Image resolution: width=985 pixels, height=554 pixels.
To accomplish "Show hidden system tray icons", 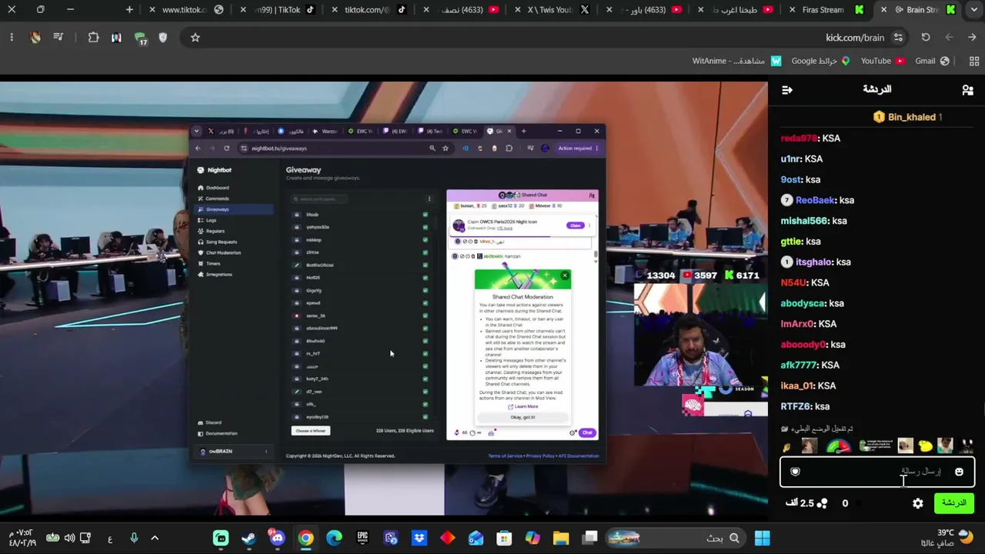I will pos(155,538).
